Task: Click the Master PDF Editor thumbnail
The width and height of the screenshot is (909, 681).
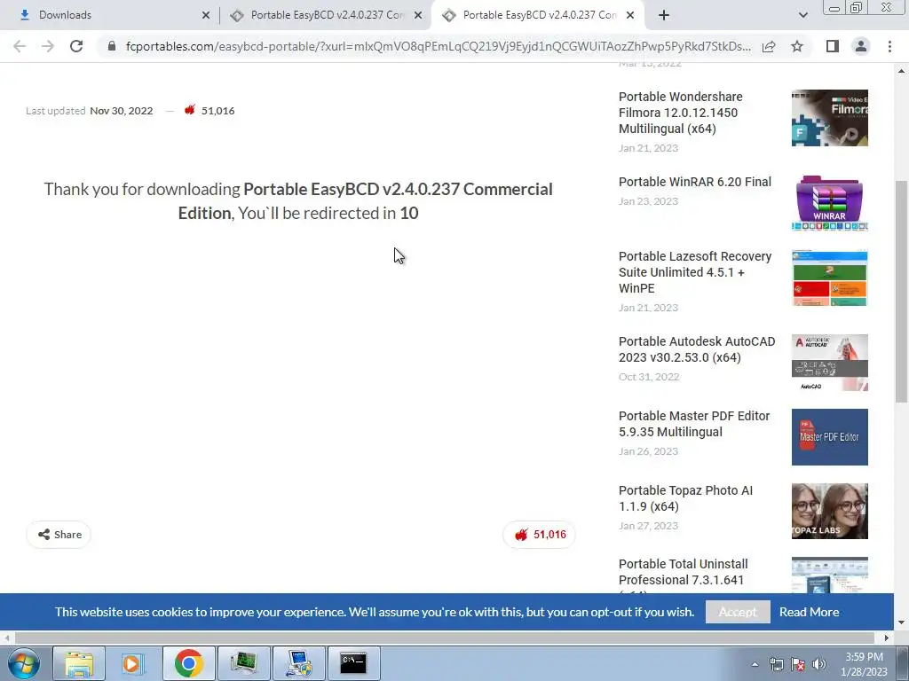Action: click(830, 436)
